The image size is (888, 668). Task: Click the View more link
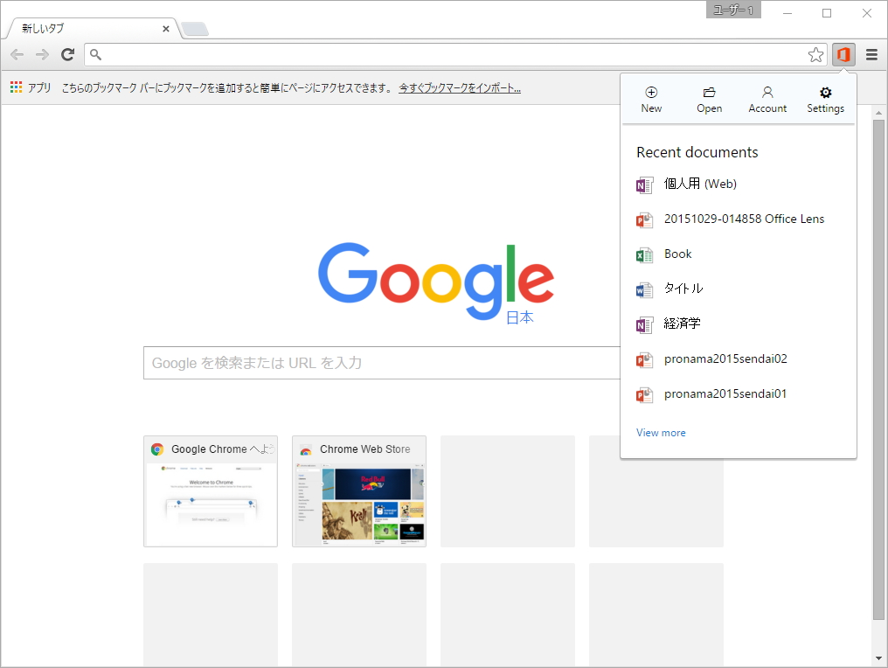[x=661, y=433]
